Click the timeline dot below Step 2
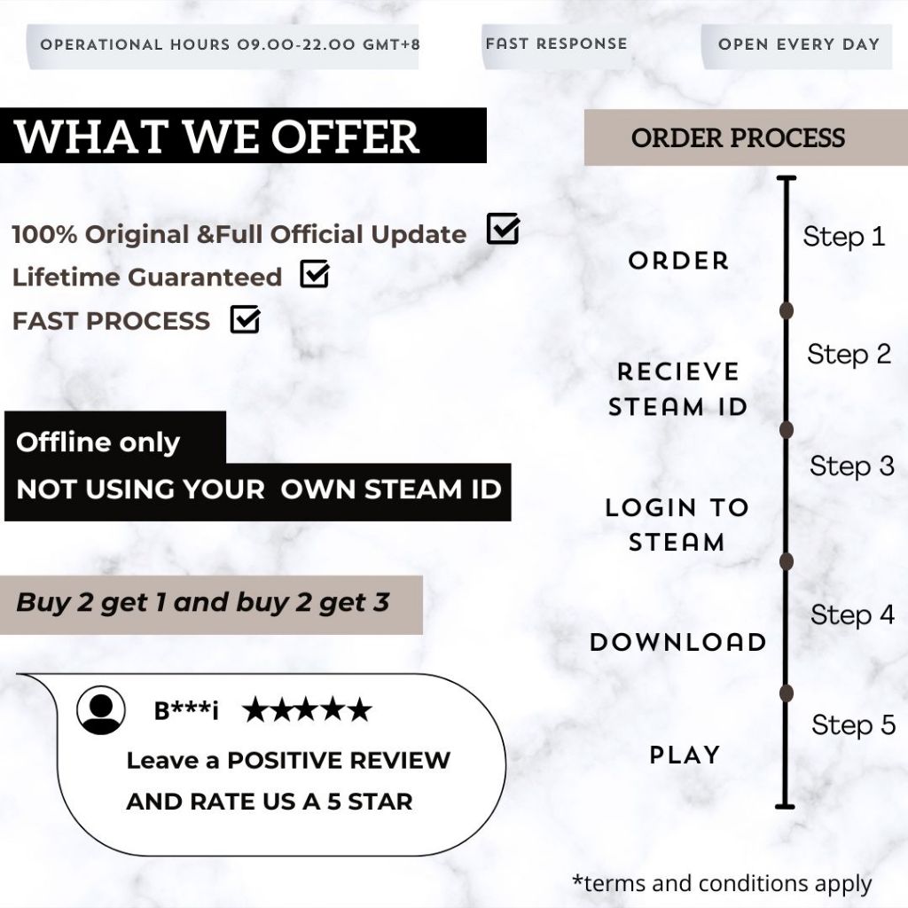 click(x=786, y=430)
